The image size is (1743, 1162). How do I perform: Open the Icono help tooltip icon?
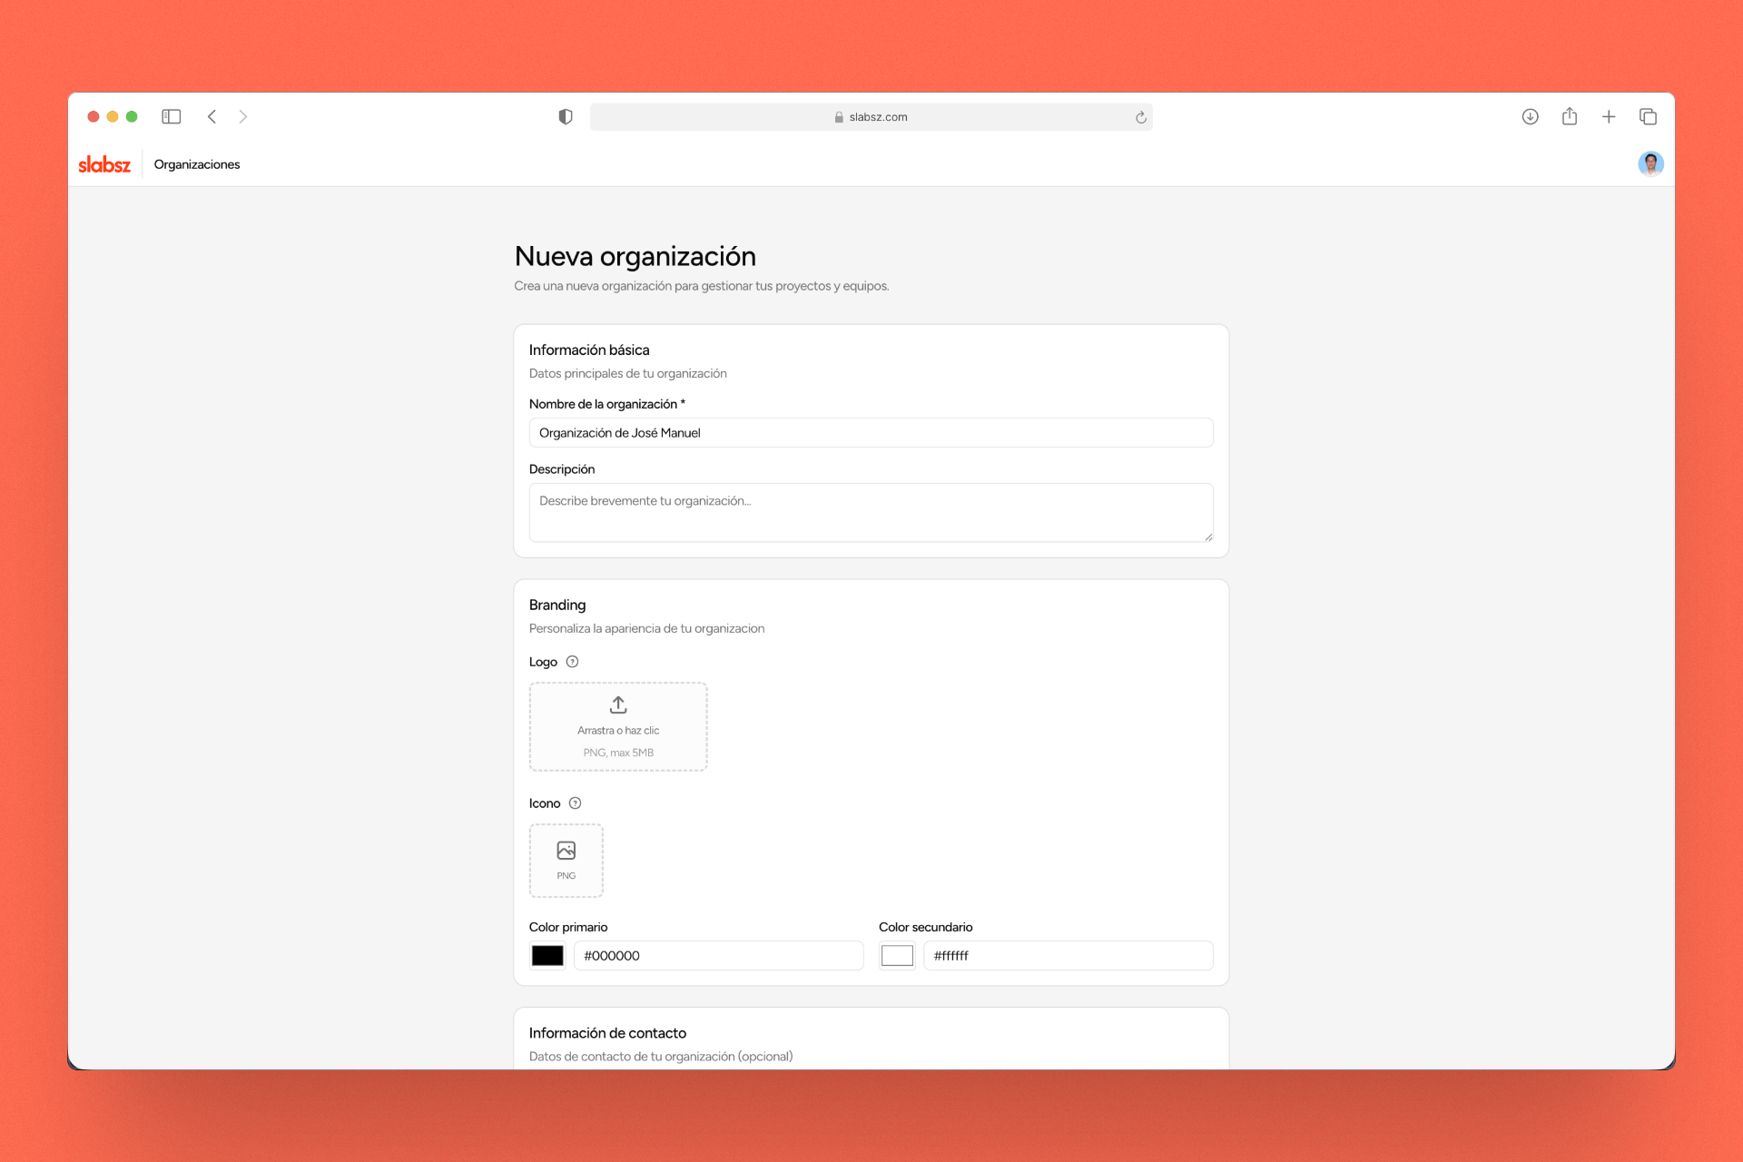tap(576, 803)
